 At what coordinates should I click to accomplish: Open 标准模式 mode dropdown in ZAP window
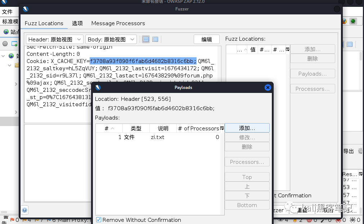(10, 21)
